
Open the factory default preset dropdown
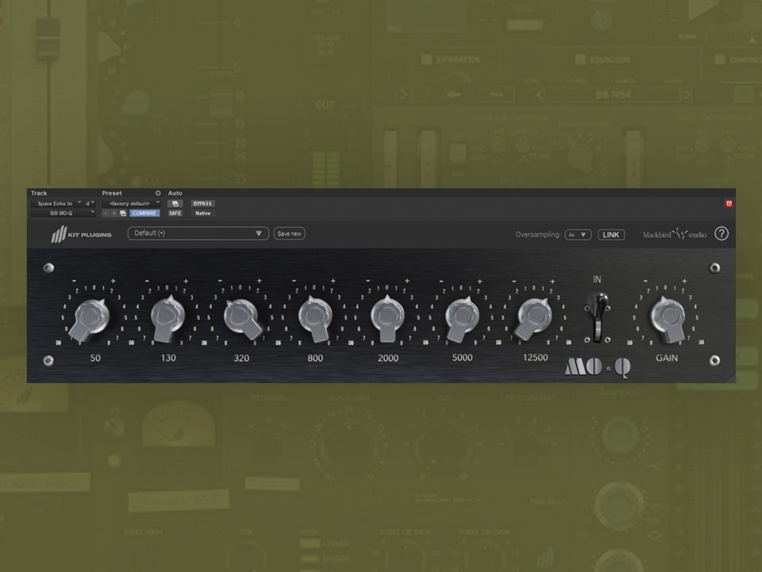131,203
